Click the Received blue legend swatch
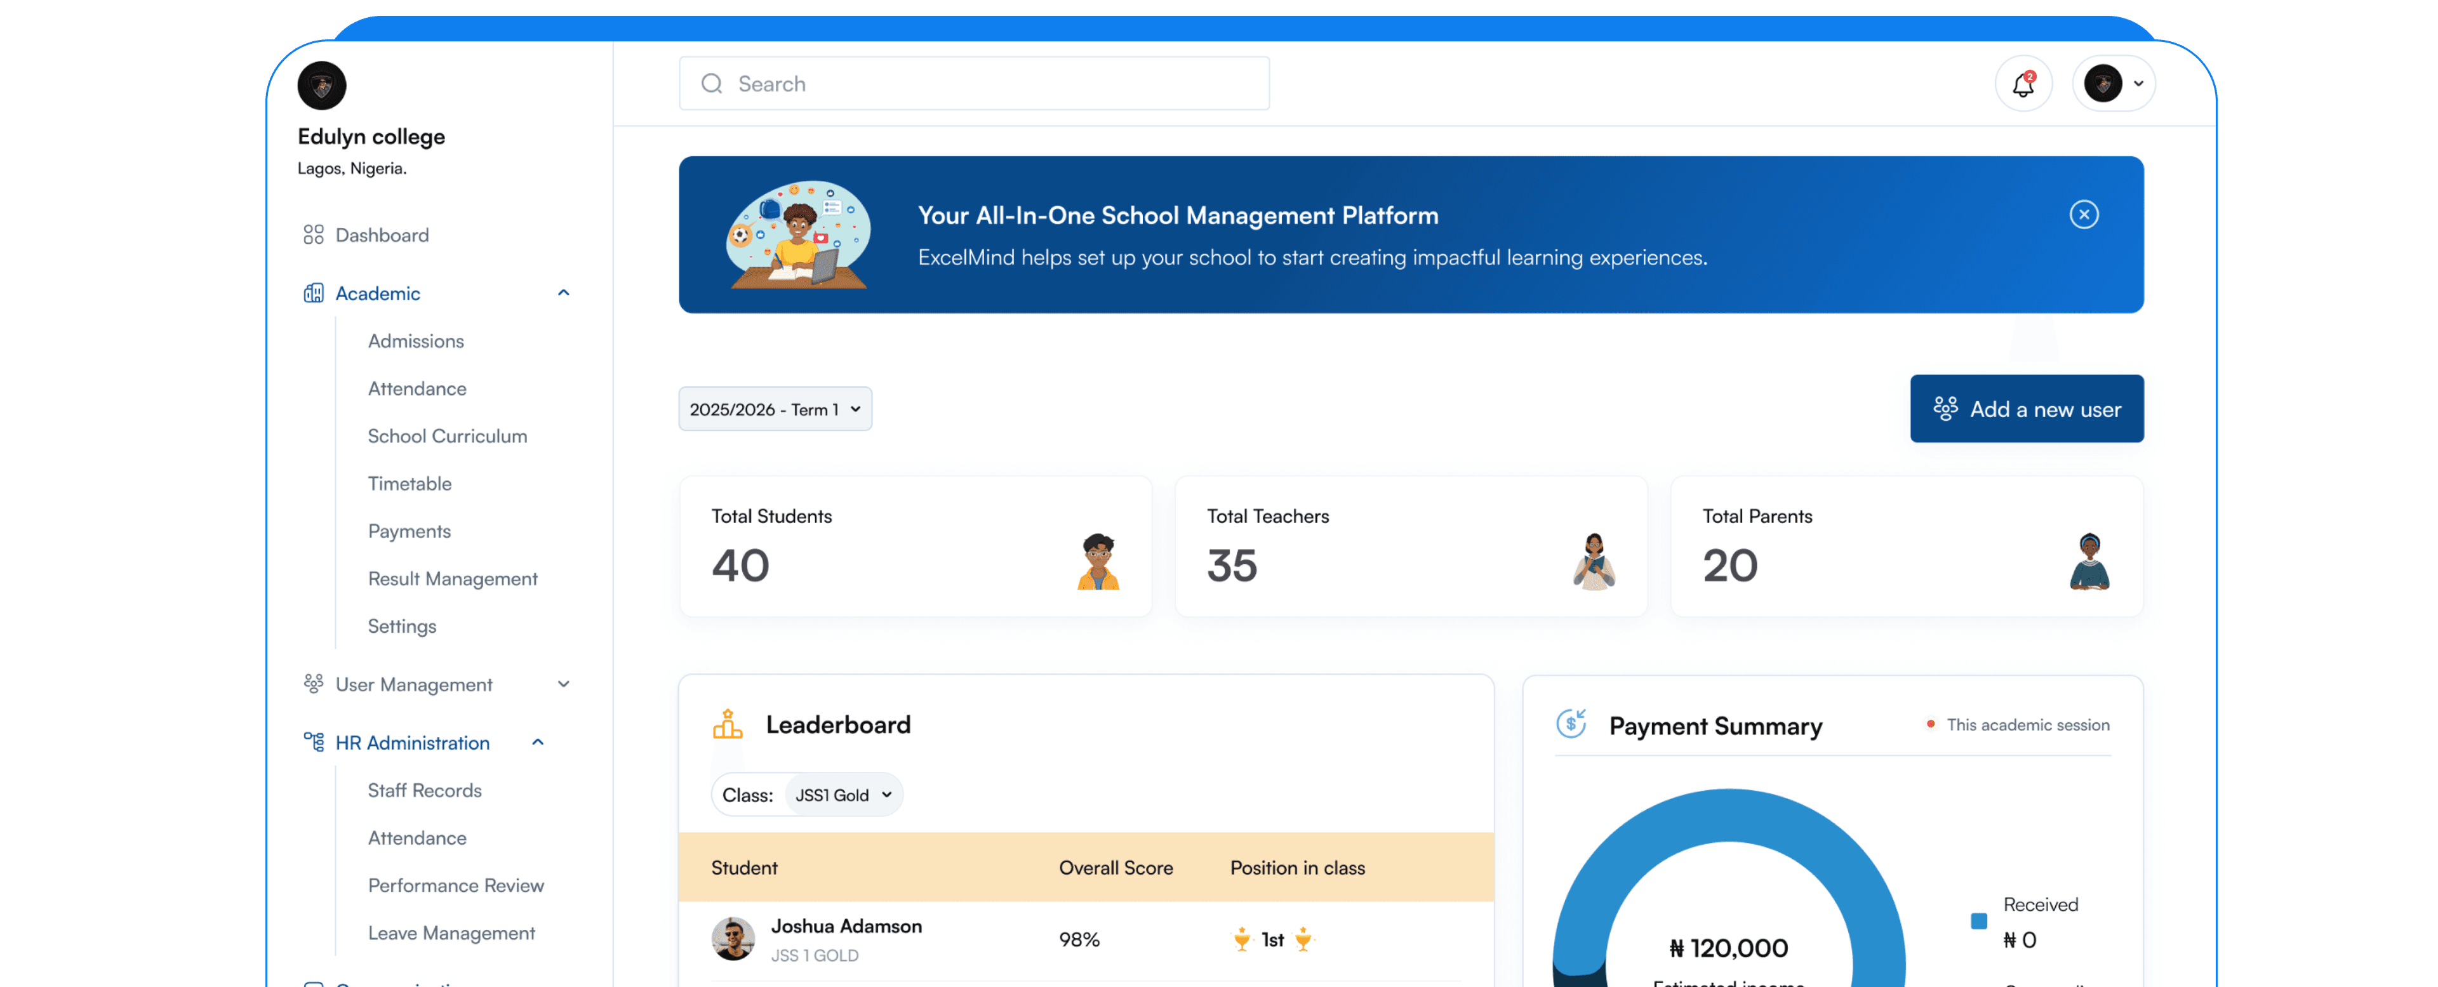2438x987 pixels. click(x=1978, y=921)
